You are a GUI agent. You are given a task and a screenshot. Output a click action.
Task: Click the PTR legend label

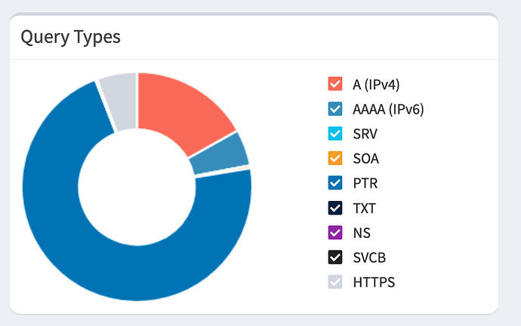tap(365, 183)
